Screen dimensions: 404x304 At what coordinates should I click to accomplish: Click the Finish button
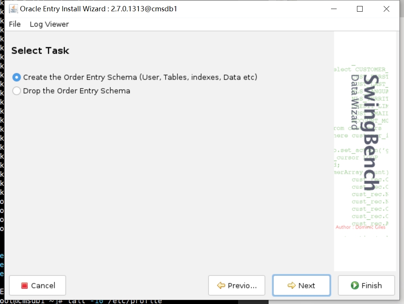(x=366, y=286)
